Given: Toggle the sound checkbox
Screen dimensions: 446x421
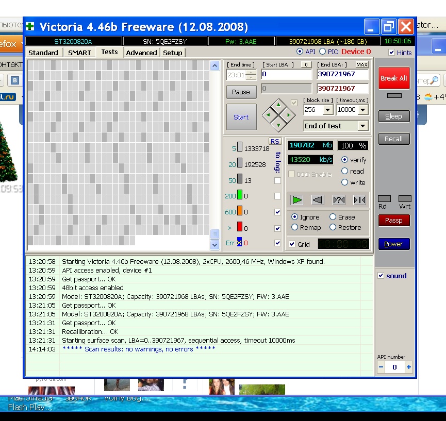Looking at the screenshot, I should click(381, 276).
